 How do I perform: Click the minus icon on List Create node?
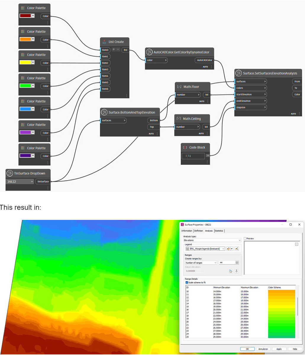[x=118, y=49]
